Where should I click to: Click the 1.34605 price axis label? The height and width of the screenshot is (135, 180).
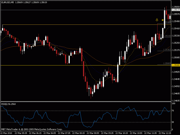point(176,101)
